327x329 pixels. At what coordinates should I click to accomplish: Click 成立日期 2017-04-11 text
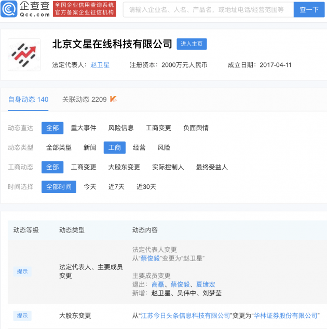coord(260,65)
